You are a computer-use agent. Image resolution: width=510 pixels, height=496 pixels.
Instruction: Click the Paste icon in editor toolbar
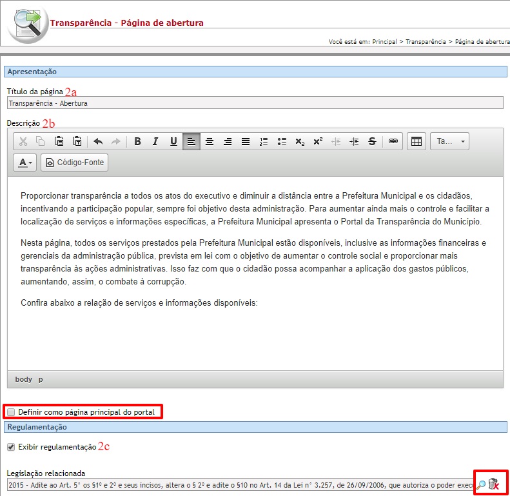coord(59,141)
